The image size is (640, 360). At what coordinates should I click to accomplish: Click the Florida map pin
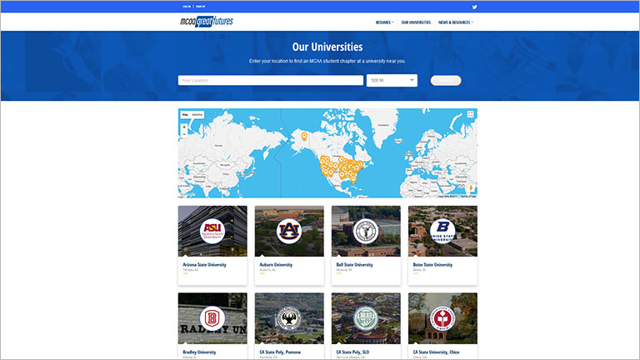[x=353, y=179]
